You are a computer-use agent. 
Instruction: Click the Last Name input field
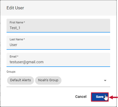click(x=58, y=43)
